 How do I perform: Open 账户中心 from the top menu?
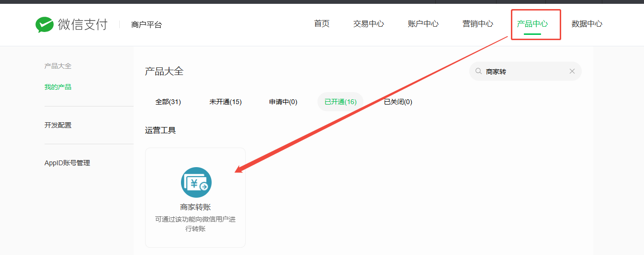click(423, 24)
